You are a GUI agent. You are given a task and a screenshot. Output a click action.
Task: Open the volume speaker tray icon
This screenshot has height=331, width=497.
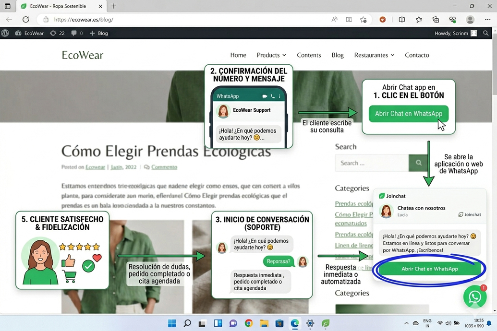[x=448, y=323]
